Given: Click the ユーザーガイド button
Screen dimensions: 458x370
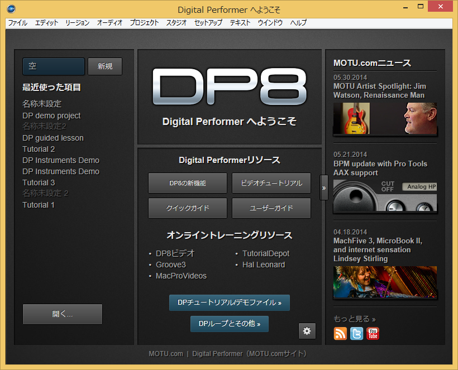Looking at the screenshot, I should click(x=271, y=208).
